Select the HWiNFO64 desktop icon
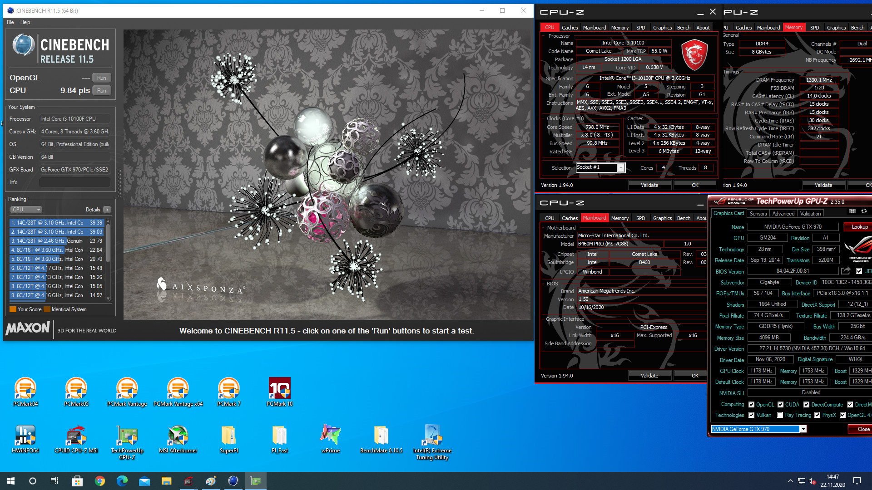This screenshot has width=872, height=490. 25,439
